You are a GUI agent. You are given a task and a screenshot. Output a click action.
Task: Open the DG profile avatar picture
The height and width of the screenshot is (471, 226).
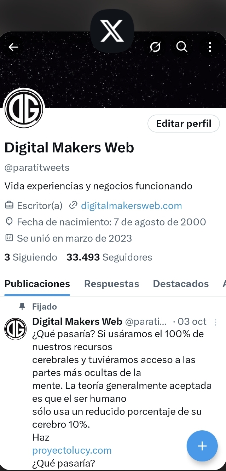coord(24,108)
